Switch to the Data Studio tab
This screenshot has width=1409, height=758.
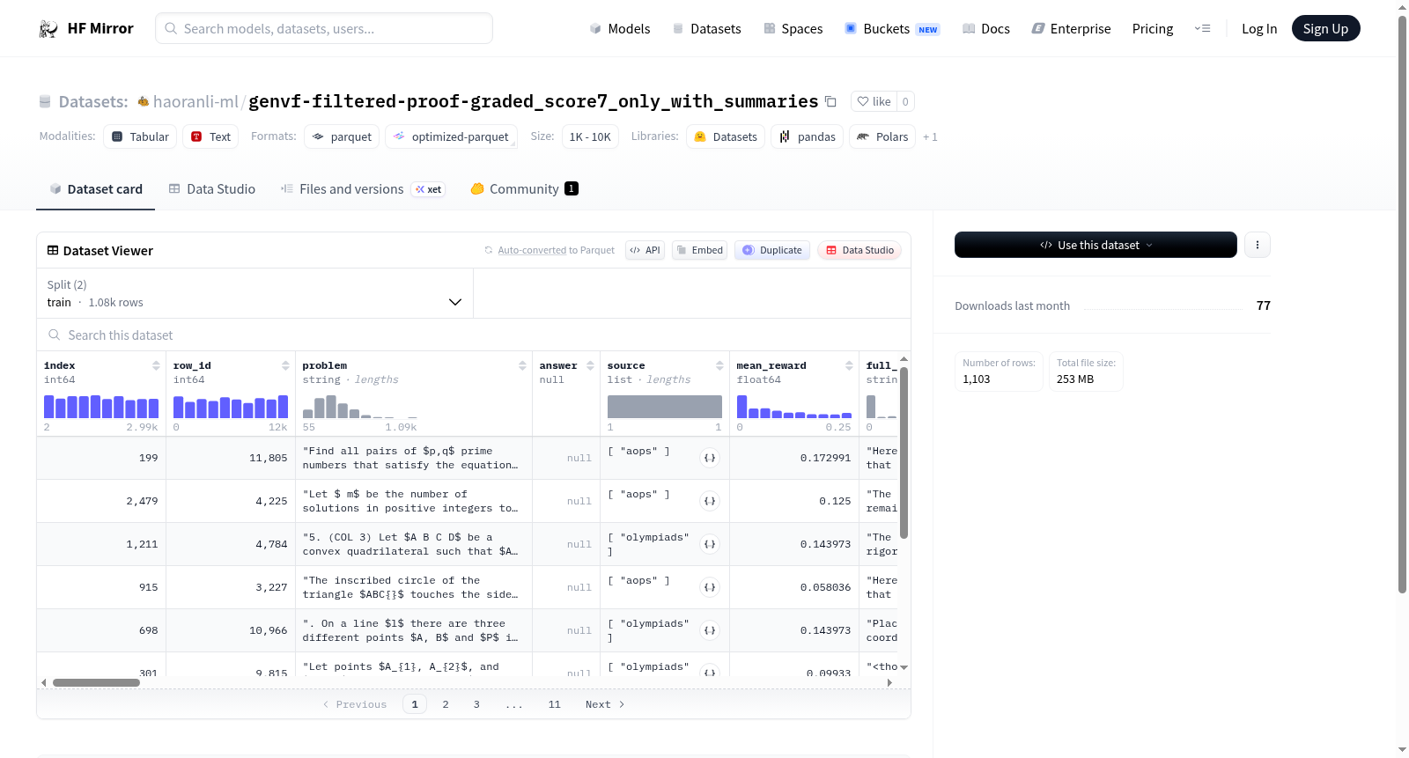tap(212, 188)
